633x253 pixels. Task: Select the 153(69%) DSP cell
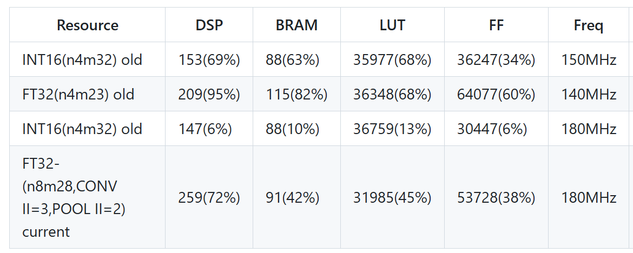(209, 60)
